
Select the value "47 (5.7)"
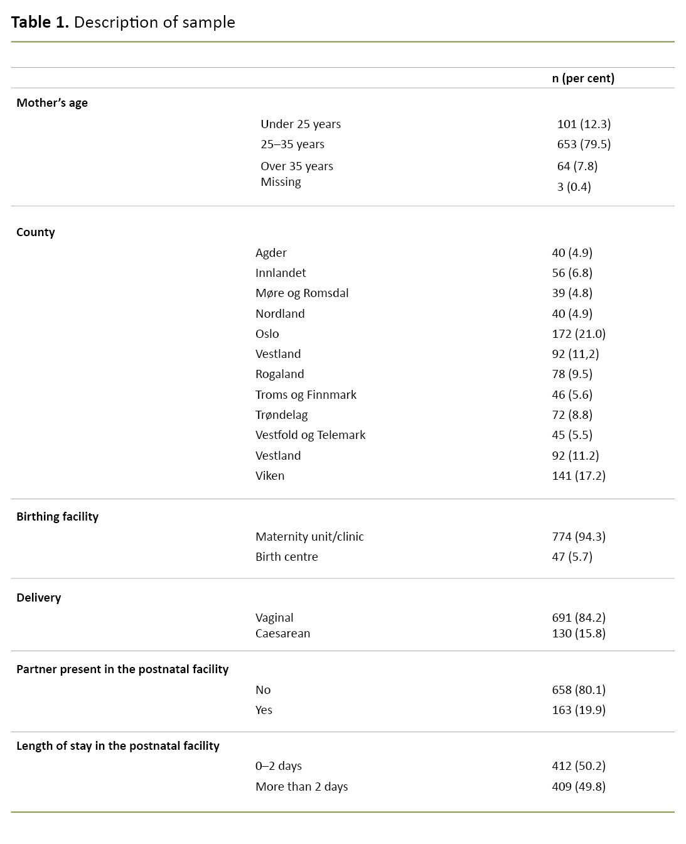click(572, 557)
